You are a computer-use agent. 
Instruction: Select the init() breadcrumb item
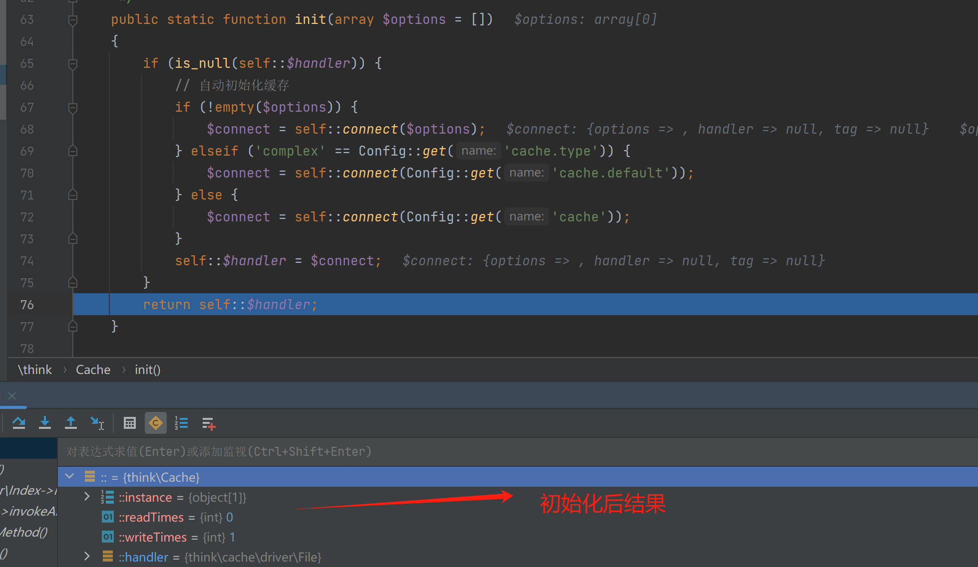[x=147, y=370]
